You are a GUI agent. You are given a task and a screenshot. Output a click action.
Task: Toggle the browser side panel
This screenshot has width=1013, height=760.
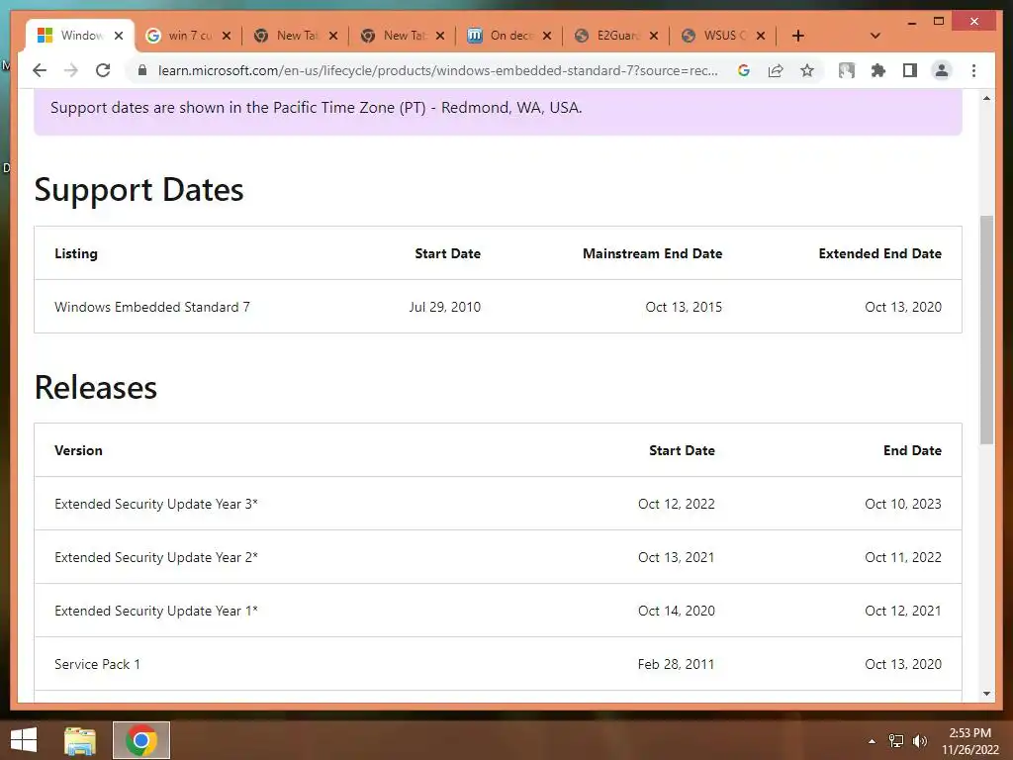[x=910, y=70]
